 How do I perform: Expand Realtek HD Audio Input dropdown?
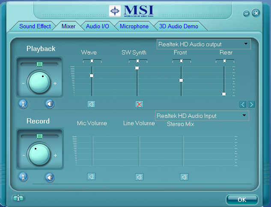click(x=244, y=115)
